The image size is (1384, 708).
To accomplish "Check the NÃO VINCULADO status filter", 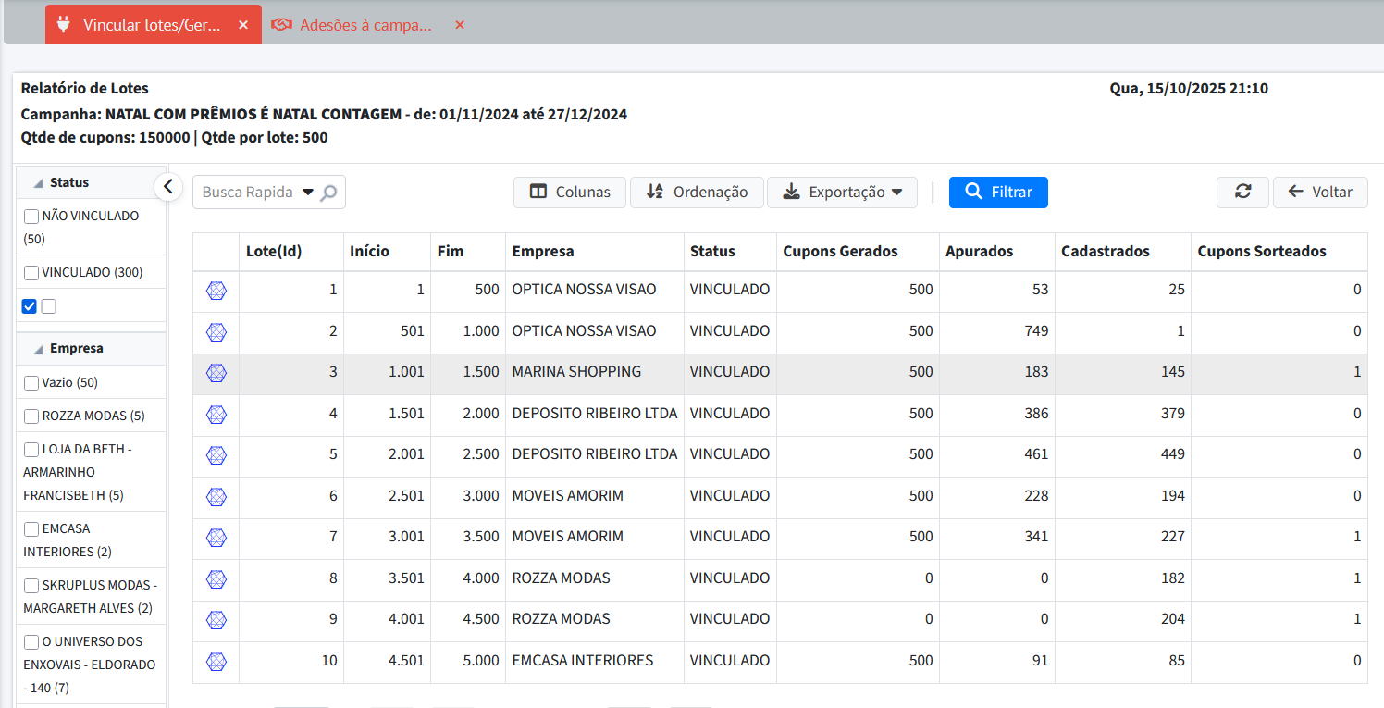I will [31, 217].
